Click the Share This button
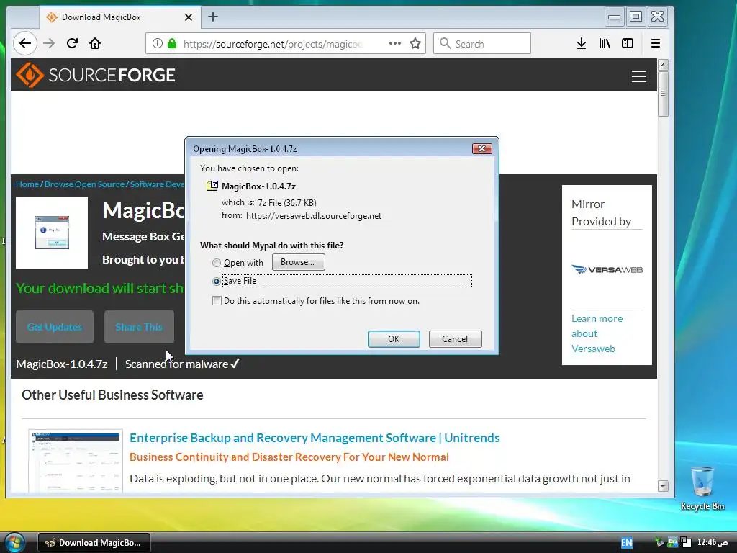This screenshot has height=553, width=737. click(x=139, y=327)
